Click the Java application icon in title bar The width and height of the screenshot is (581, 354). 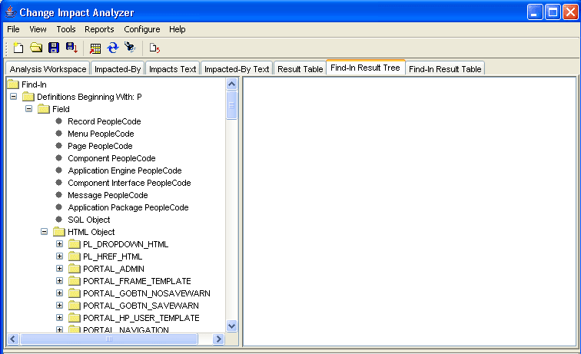tap(11, 12)
